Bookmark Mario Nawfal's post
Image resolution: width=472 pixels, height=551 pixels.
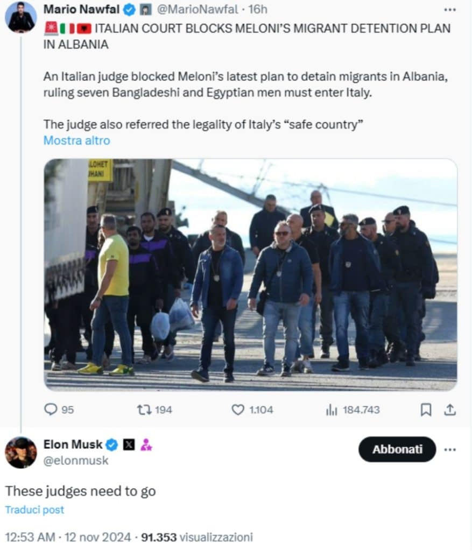(x=426, y=409)
